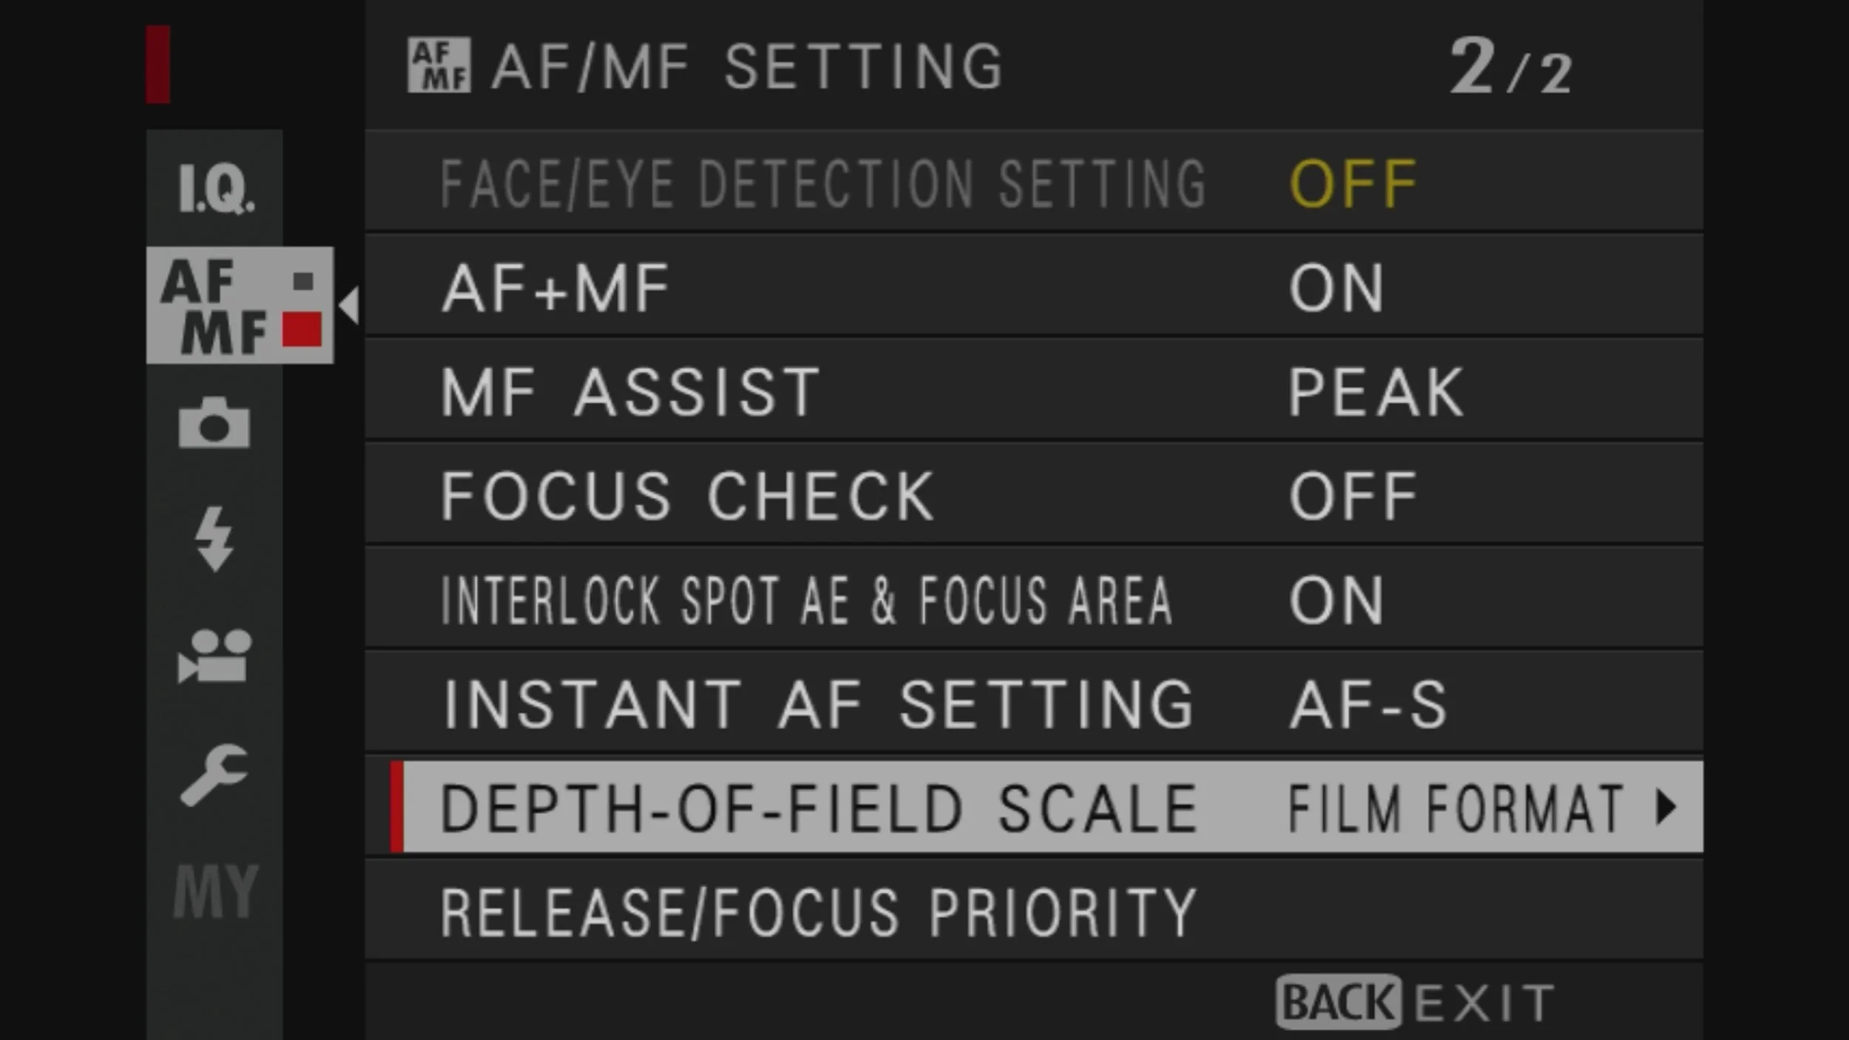Click the EXIT label
The width and height of the screenshot is (1849, 1040).
(1485, 1004)
